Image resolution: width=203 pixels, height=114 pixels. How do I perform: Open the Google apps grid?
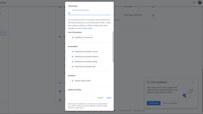click(194, 2)
